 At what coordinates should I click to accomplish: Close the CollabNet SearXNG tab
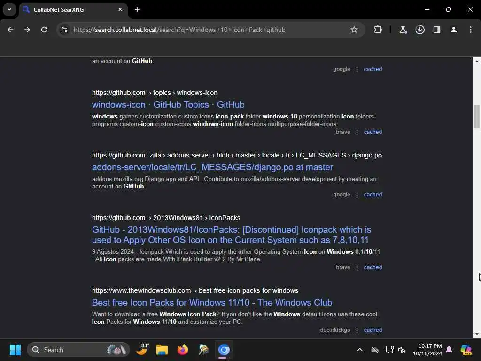pyautogui.click(x=120, y=9)
